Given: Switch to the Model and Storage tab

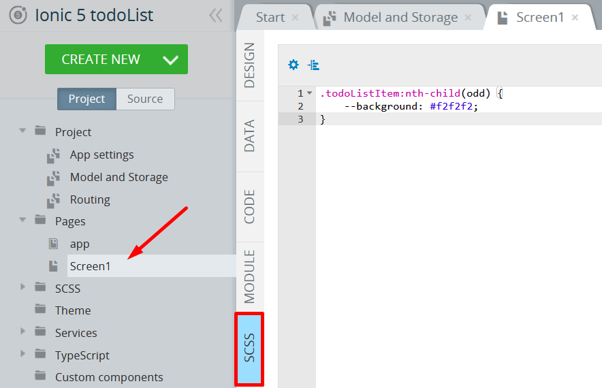Looking at the screenshot, I should coord(400,17).
